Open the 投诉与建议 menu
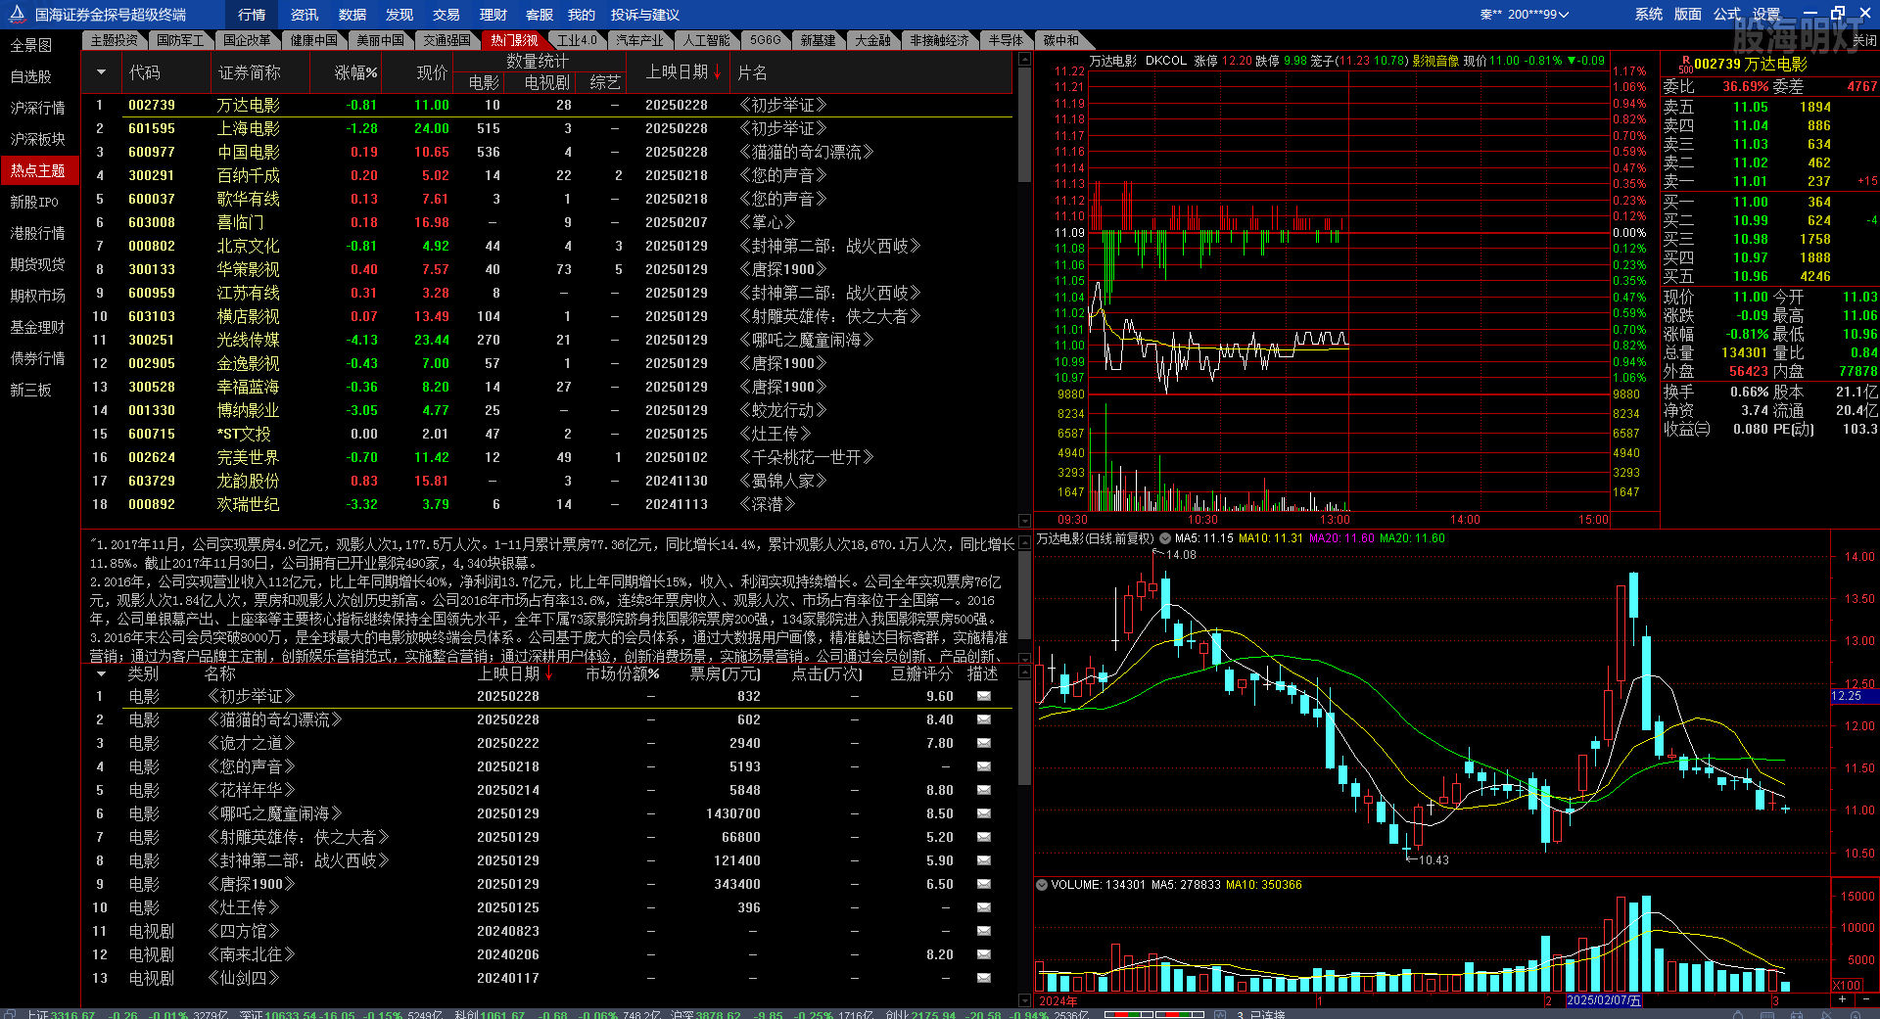The image size is (1880, 1019). pyautogui.click(x=644, y=15)
